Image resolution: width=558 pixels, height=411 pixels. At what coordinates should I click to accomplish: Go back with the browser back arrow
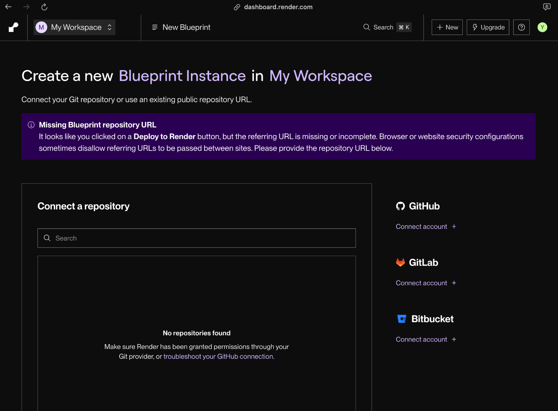tap(8, 7)
